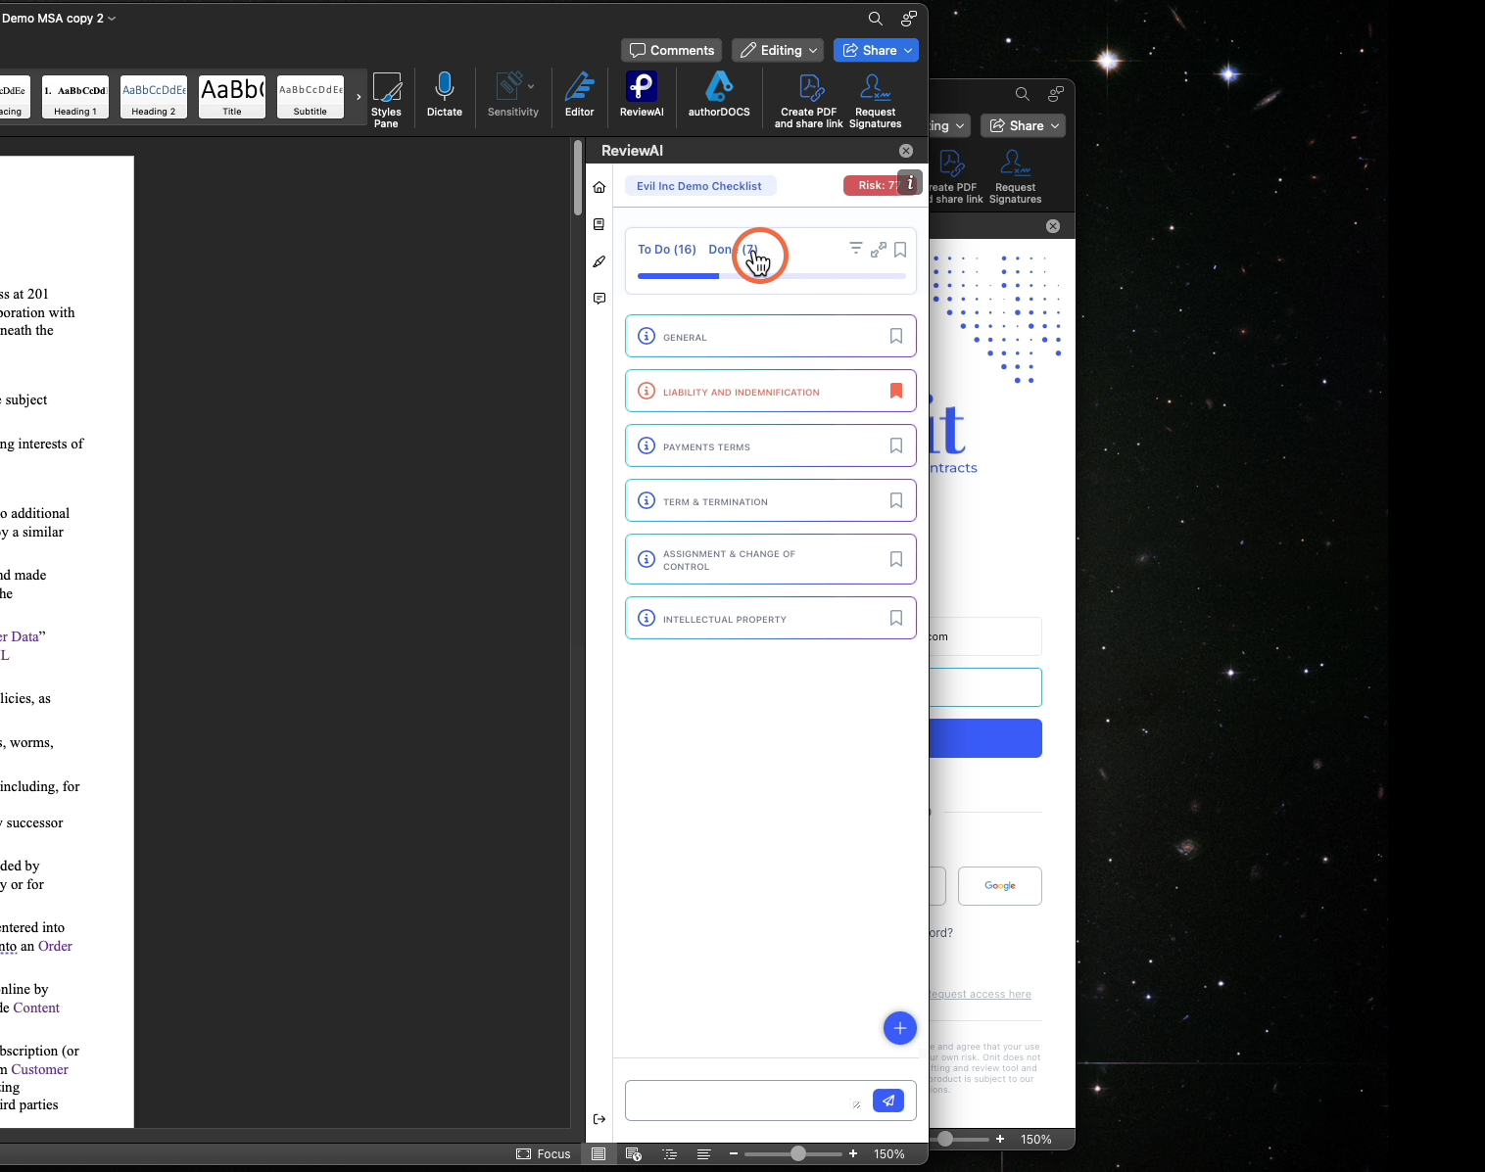Bookmark the General checklist item
1485x1172 pixels.
pyautogui.click(x=896, y=336)
